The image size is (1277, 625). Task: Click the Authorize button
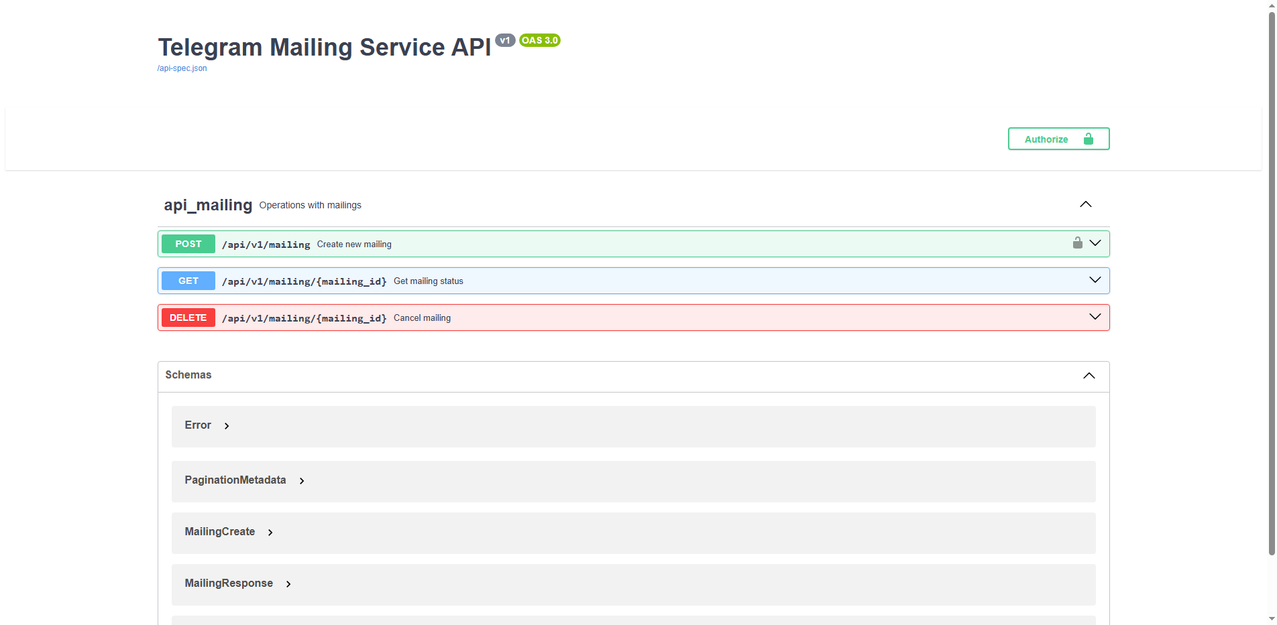1058,139
